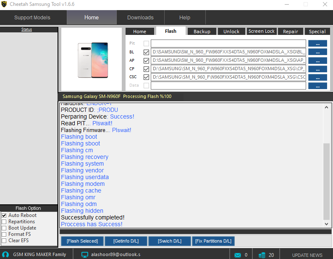Enable the Pit checkbox
Image resolution: width=333 pixels, height=259 pixels.
tap(146, 43)
